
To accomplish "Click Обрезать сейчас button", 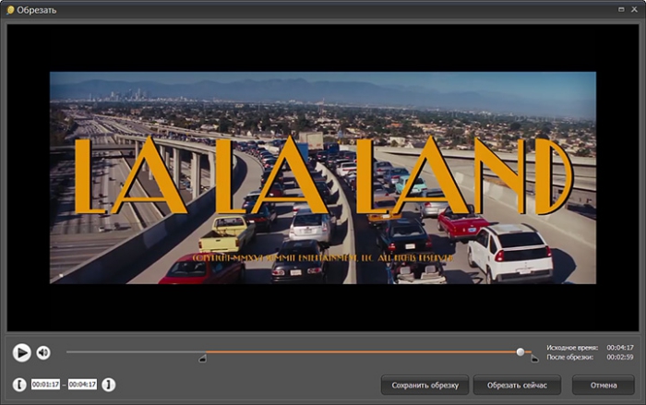I will (517, 386).
